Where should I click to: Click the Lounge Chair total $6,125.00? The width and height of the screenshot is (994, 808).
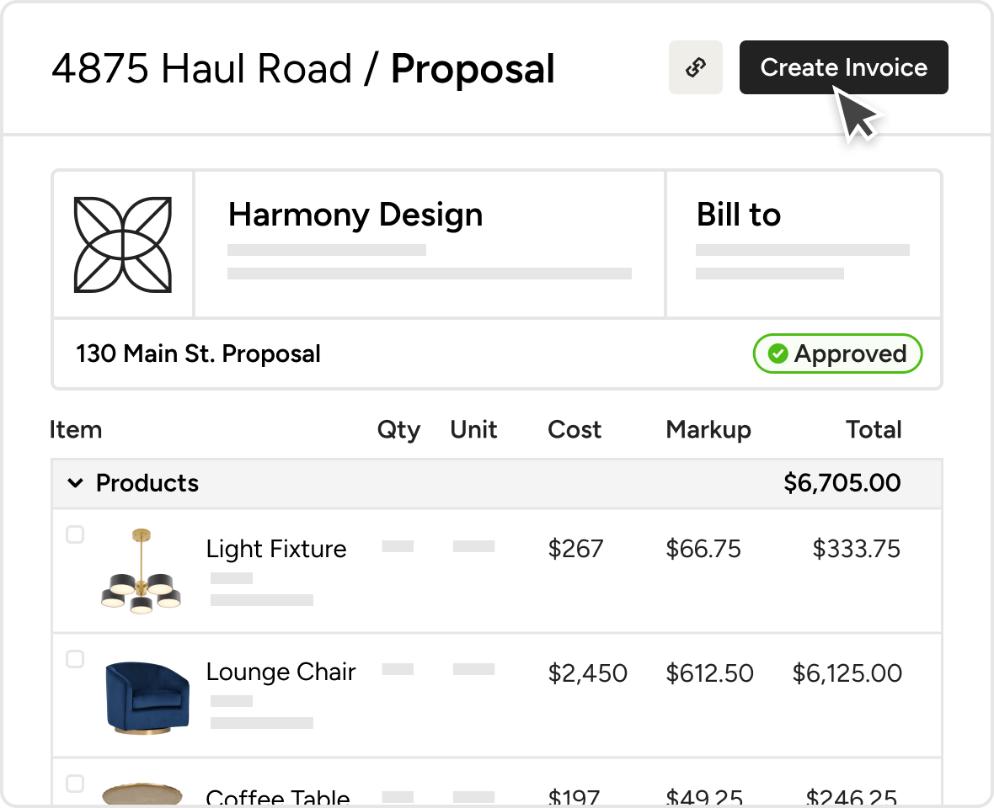click(847, 673)
